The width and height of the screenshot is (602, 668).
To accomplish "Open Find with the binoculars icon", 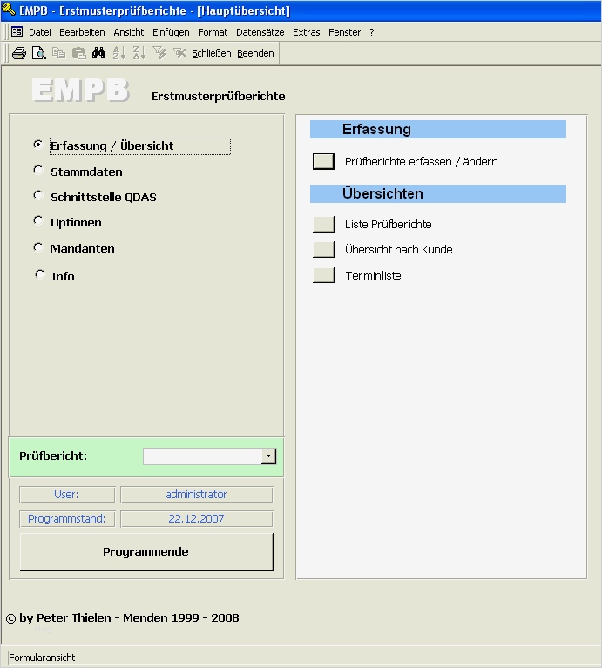I will [x=98, y=53].
